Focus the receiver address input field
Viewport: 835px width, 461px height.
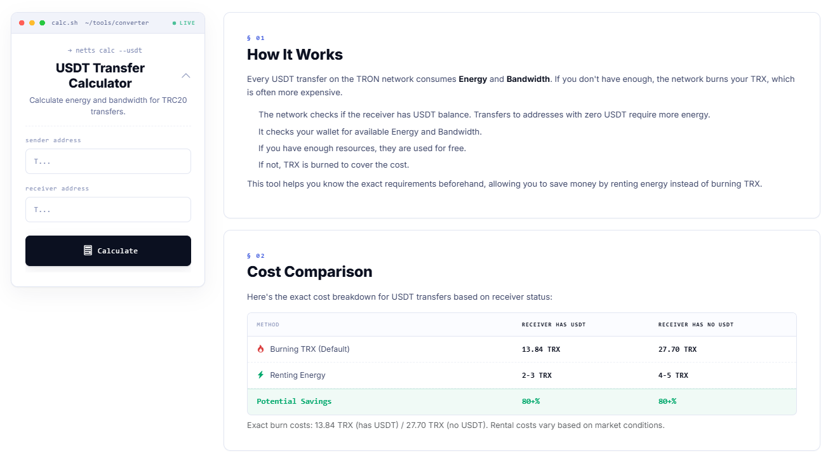tap(108, 210)
